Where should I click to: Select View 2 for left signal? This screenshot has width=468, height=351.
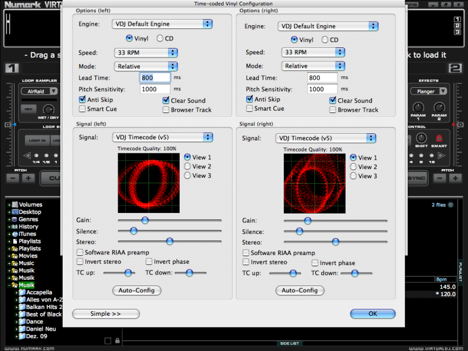187,166
